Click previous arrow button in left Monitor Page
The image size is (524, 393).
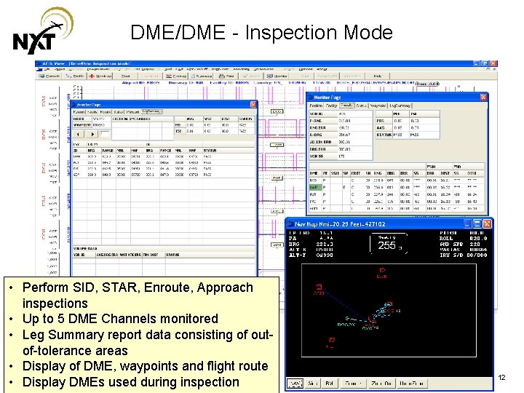78,134
